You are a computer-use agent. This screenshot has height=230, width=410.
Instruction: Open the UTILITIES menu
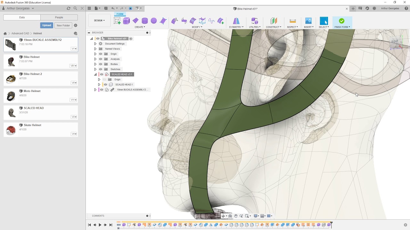click(x=255, y=27)
